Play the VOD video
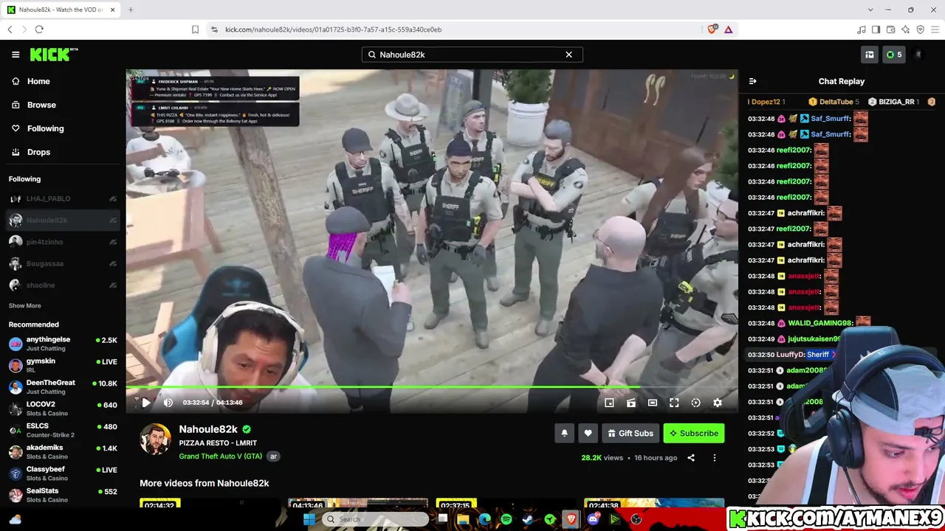945x531 pixels. coord(145,403)
